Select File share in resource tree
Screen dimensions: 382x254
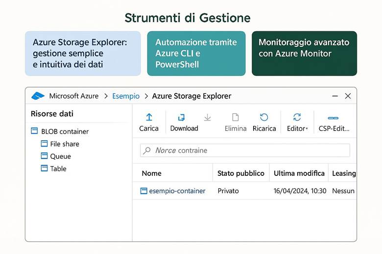tap(65, 144)
